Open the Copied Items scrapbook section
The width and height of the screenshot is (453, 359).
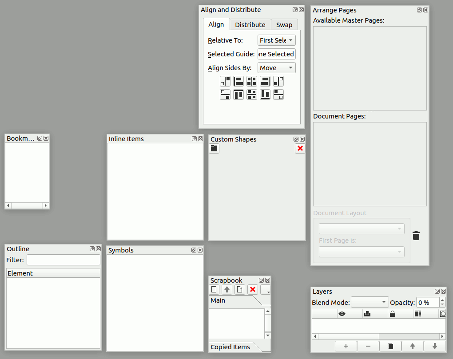point(230,347)
